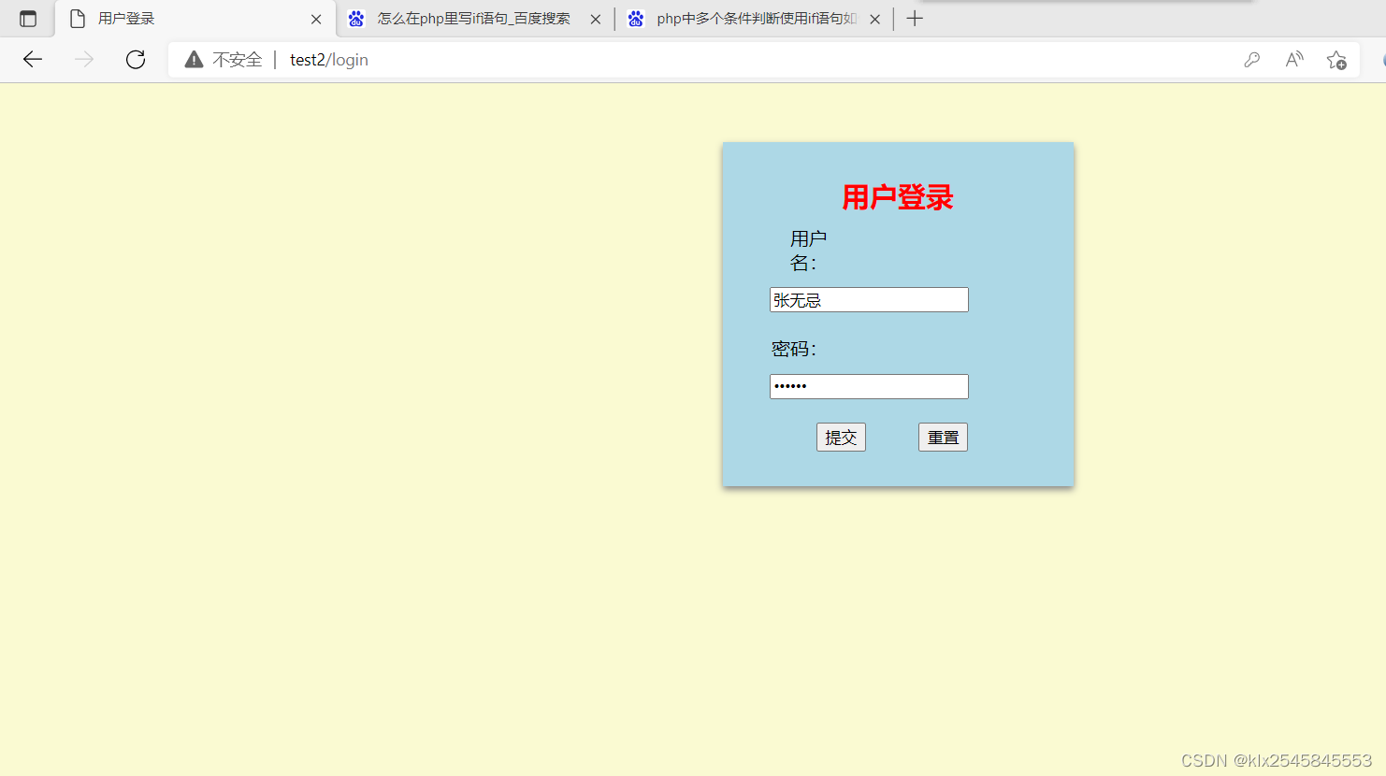Image resolution: width=1386 pixels, height=776 pixels.
Task: Show the not-secure site warning icon
Action: pos(194,60)
